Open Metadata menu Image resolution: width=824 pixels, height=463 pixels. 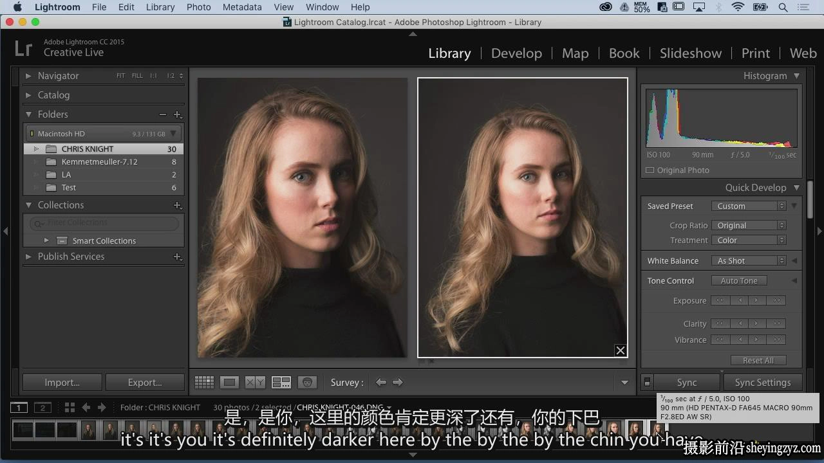coord(242,7)
